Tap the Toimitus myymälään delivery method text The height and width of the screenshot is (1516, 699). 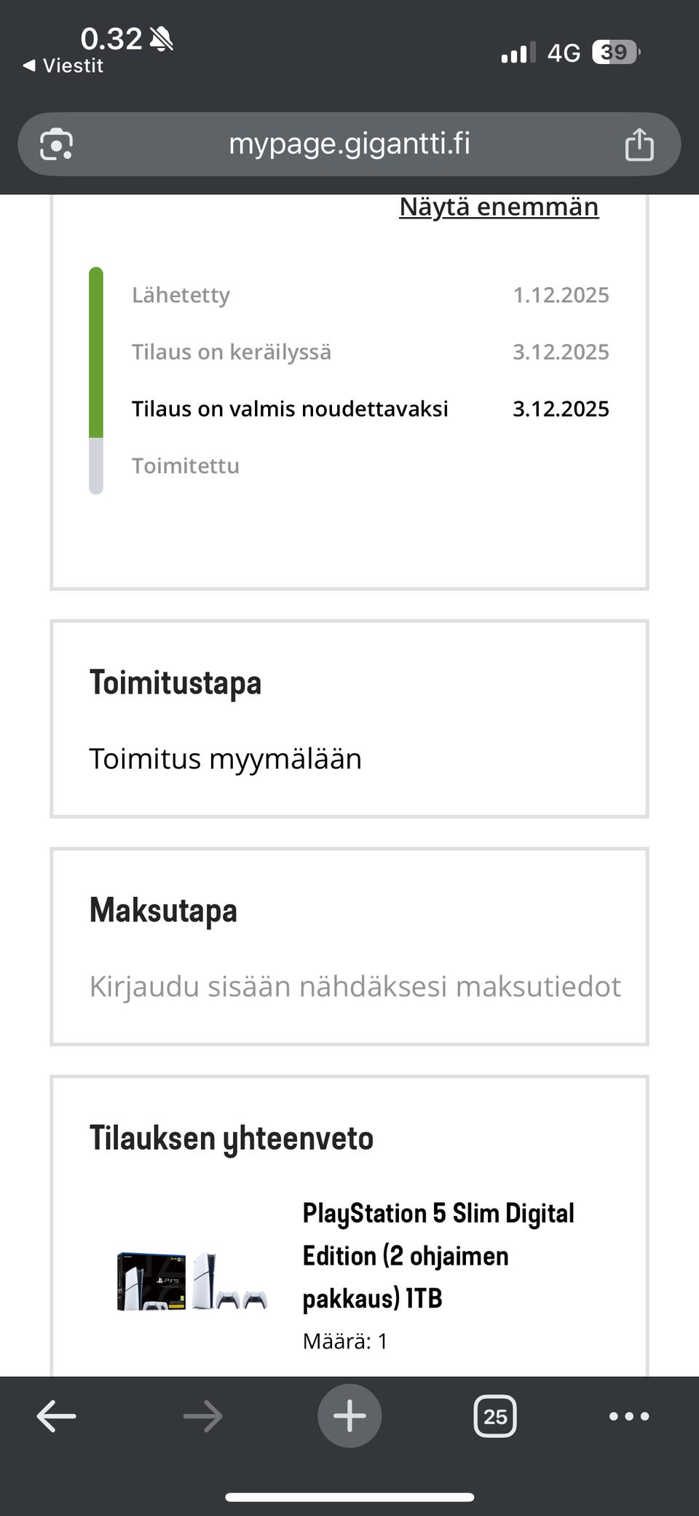pyautogui.click(x=225, y=759)
